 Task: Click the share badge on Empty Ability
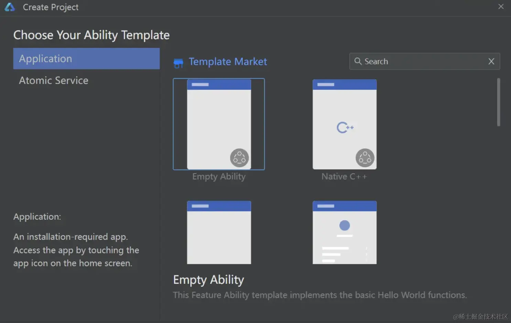(x=239, y=158)
